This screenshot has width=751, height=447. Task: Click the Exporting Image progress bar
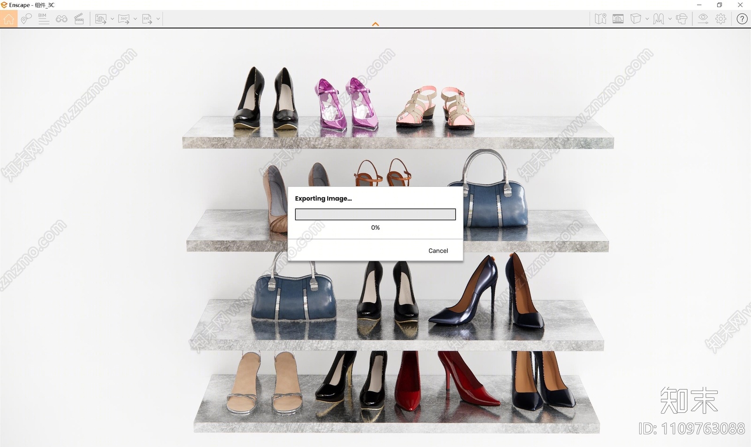point(375,215)
